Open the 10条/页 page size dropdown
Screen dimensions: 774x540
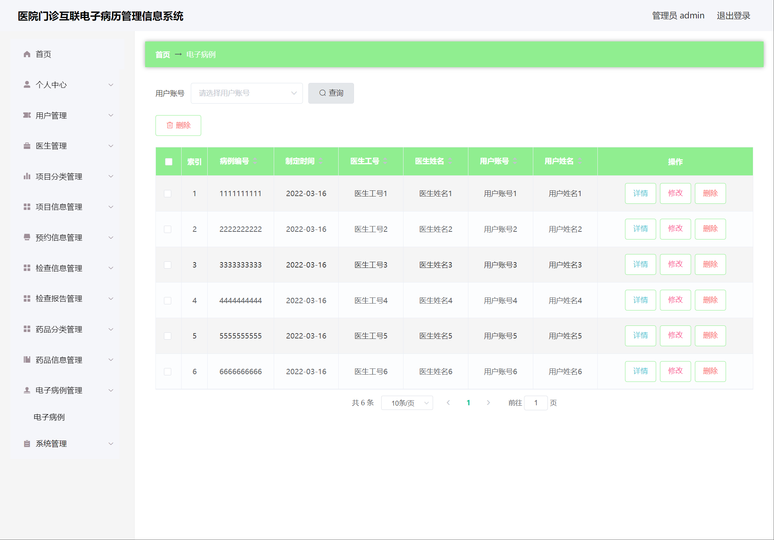point(407,403)
